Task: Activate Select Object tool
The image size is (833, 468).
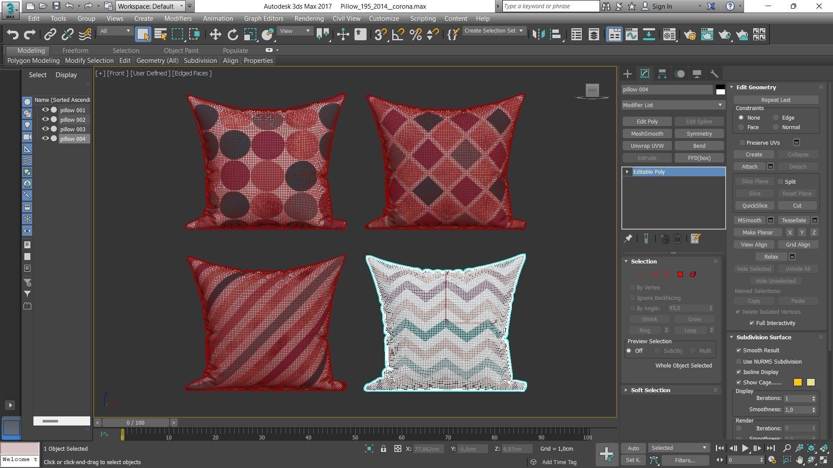Action: (143, 34)
